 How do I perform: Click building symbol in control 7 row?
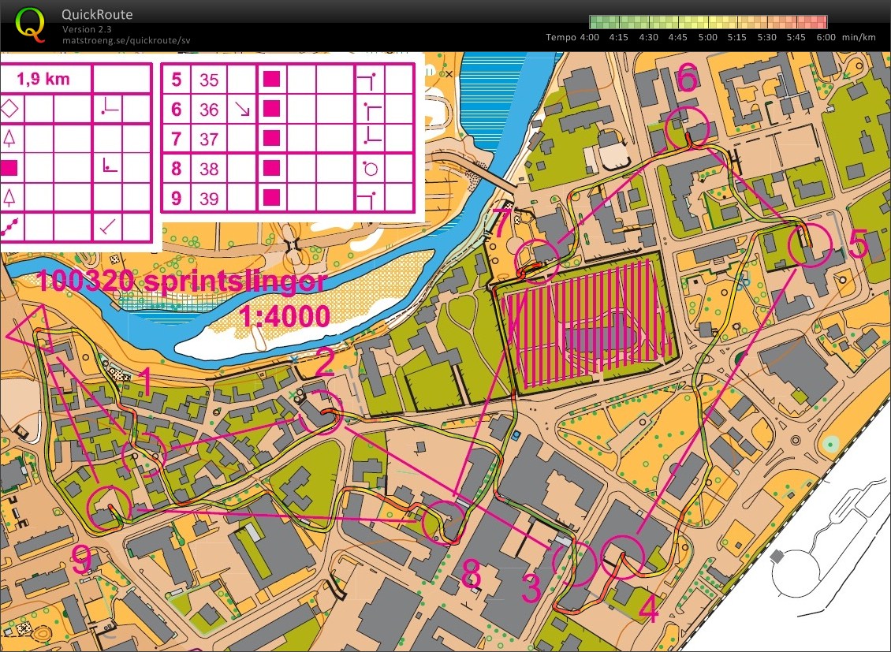coord(271,138)
